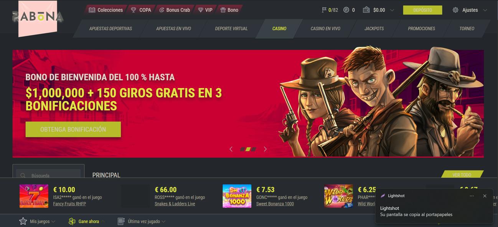
Task: Open the Bonus Crab icon
Action: [x=162, y=10]
